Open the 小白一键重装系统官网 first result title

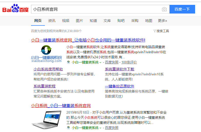pyautogui.click(x=88, y=40)
